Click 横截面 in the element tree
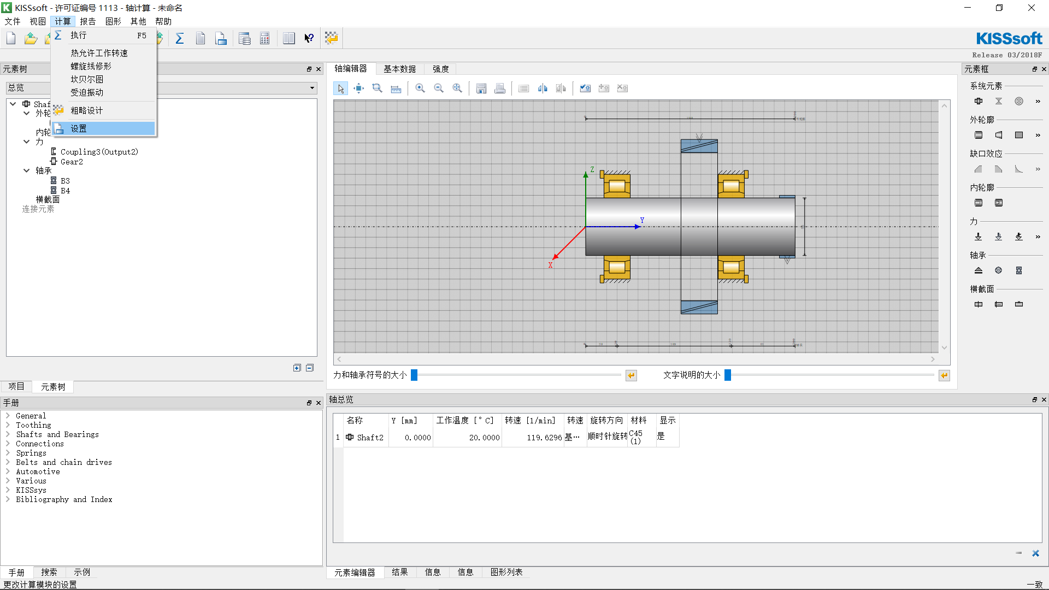Screen dimensions: 1049x590 [x=48, y=200]
